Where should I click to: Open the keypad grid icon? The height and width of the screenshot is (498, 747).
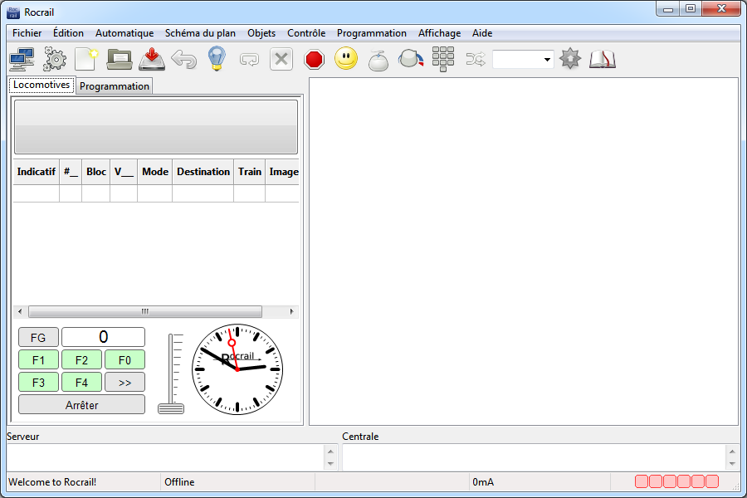point(443,59)
